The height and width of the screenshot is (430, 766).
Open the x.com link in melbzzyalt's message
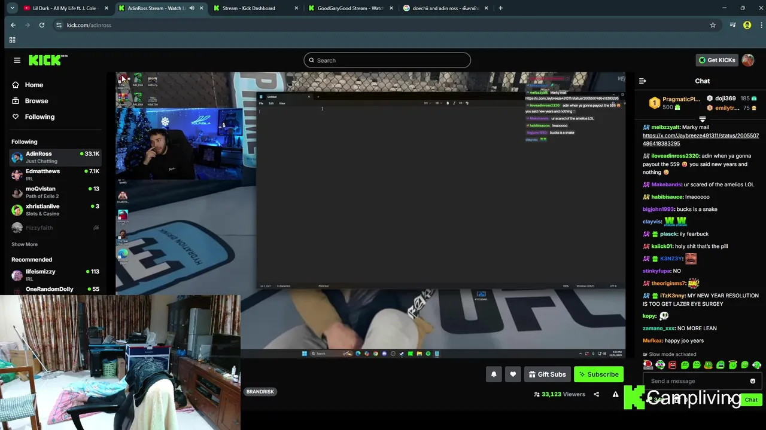(x=700, y=140)
